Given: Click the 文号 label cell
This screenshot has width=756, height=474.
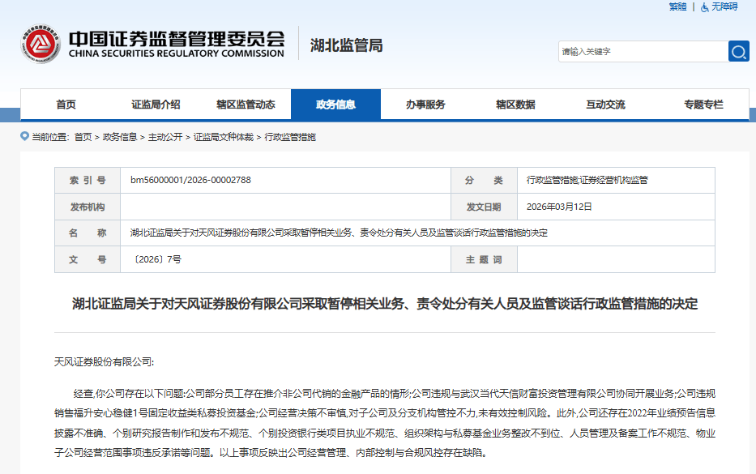Looking at the screenshot, I should coord(88,259).
